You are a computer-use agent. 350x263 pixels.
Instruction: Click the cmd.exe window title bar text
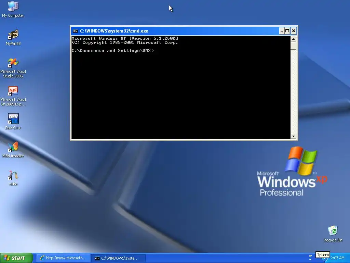click(114, 31)
